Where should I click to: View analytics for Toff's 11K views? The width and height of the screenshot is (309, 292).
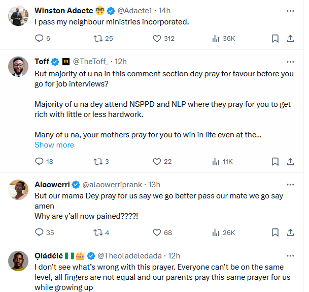tap(216, 161)
